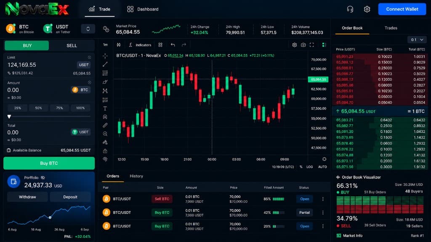
Task: Click the portfolio wallet icon
Action: pos(14,181)
